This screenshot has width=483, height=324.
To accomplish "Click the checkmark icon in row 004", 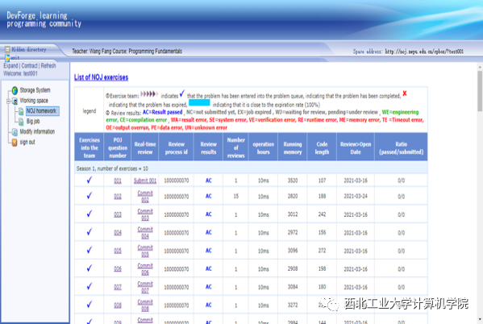I will click(x=90, y=232).
